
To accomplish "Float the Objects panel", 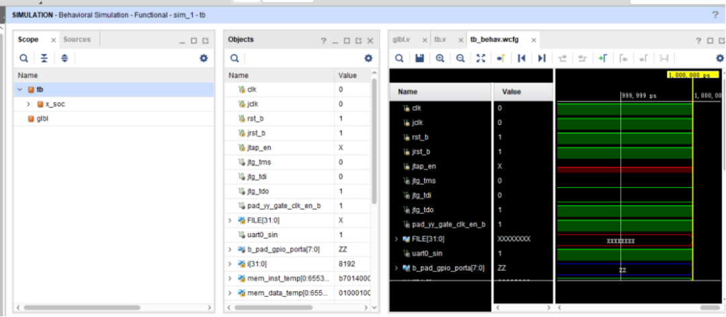I will click(x=358, y=41).
